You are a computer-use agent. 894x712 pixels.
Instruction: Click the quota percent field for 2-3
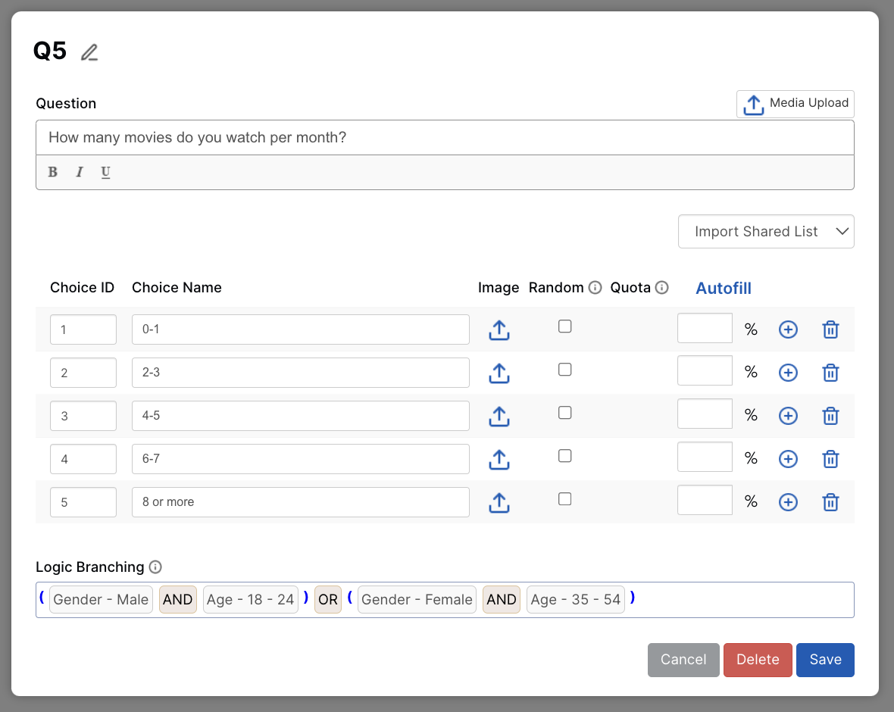(705, 371)
